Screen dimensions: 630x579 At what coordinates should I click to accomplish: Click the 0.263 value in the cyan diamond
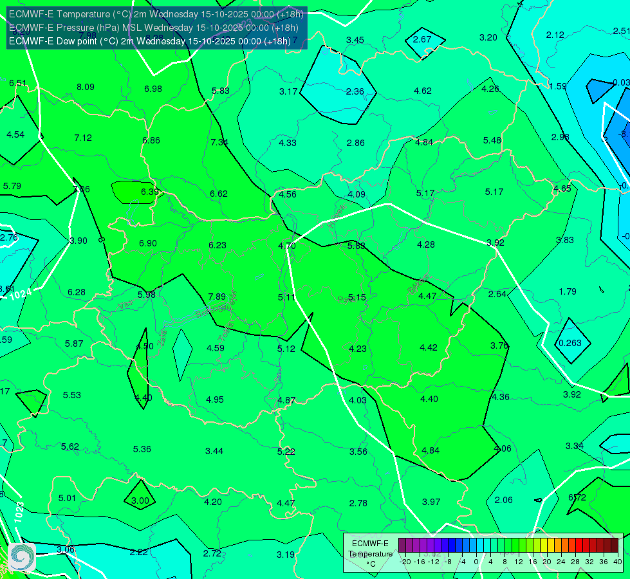pyautogui.click(x=570, y=343)
